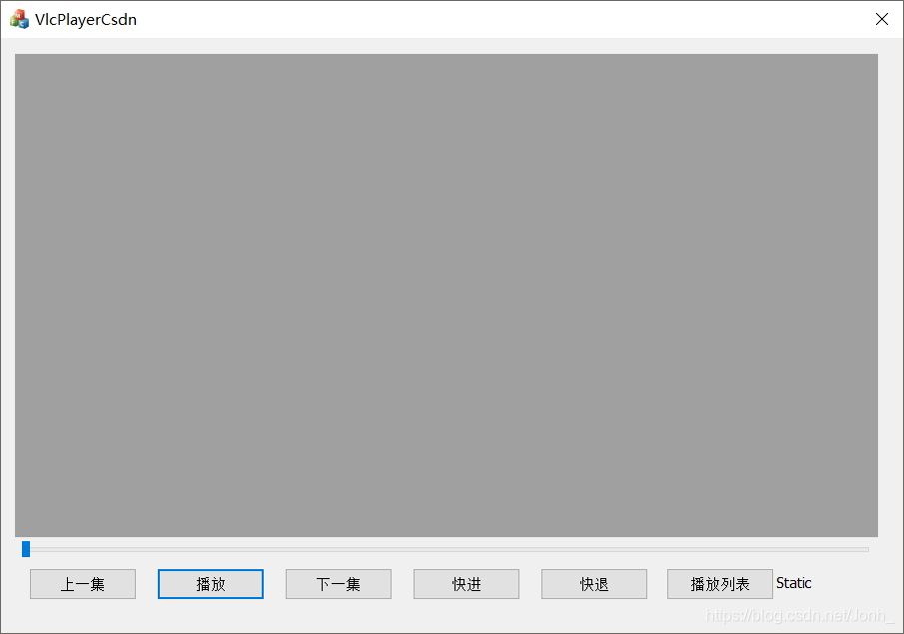Open the 播放列表 playlist button
This screenshot has width=904, height=634.
(720, 584)
